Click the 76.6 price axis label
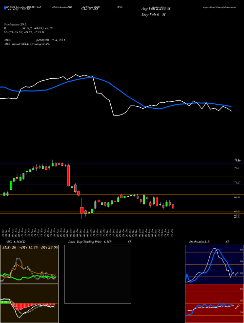Viewport: 244px width, 323px height. click(x=236, y=168)
